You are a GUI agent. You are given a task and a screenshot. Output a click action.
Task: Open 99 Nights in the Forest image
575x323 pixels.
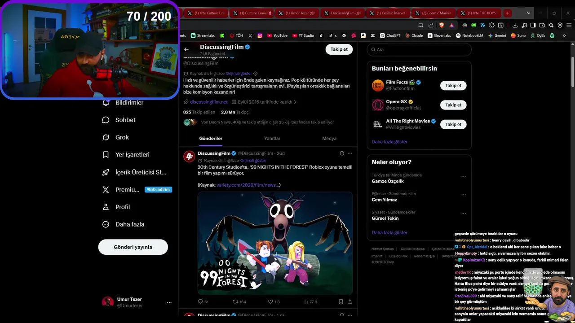(x=275, y=244)
